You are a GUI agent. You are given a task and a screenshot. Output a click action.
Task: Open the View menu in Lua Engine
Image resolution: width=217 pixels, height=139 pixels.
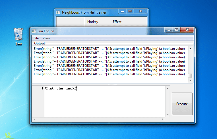pos(46,38)
